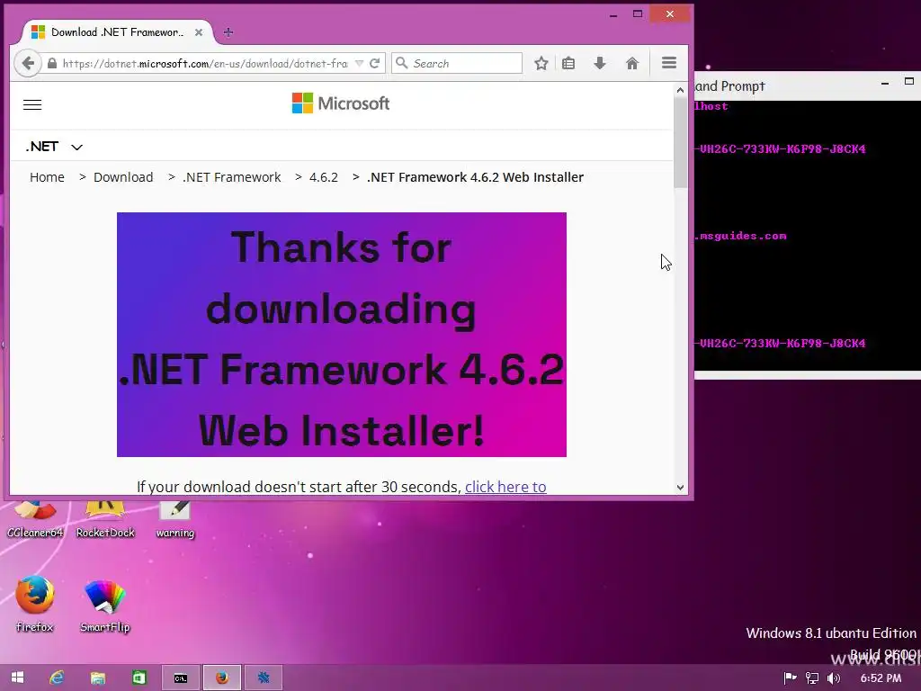Click the address bar URL text
Image resolution: width=921 pixels, height=691 pixels.
pos(205,64)
